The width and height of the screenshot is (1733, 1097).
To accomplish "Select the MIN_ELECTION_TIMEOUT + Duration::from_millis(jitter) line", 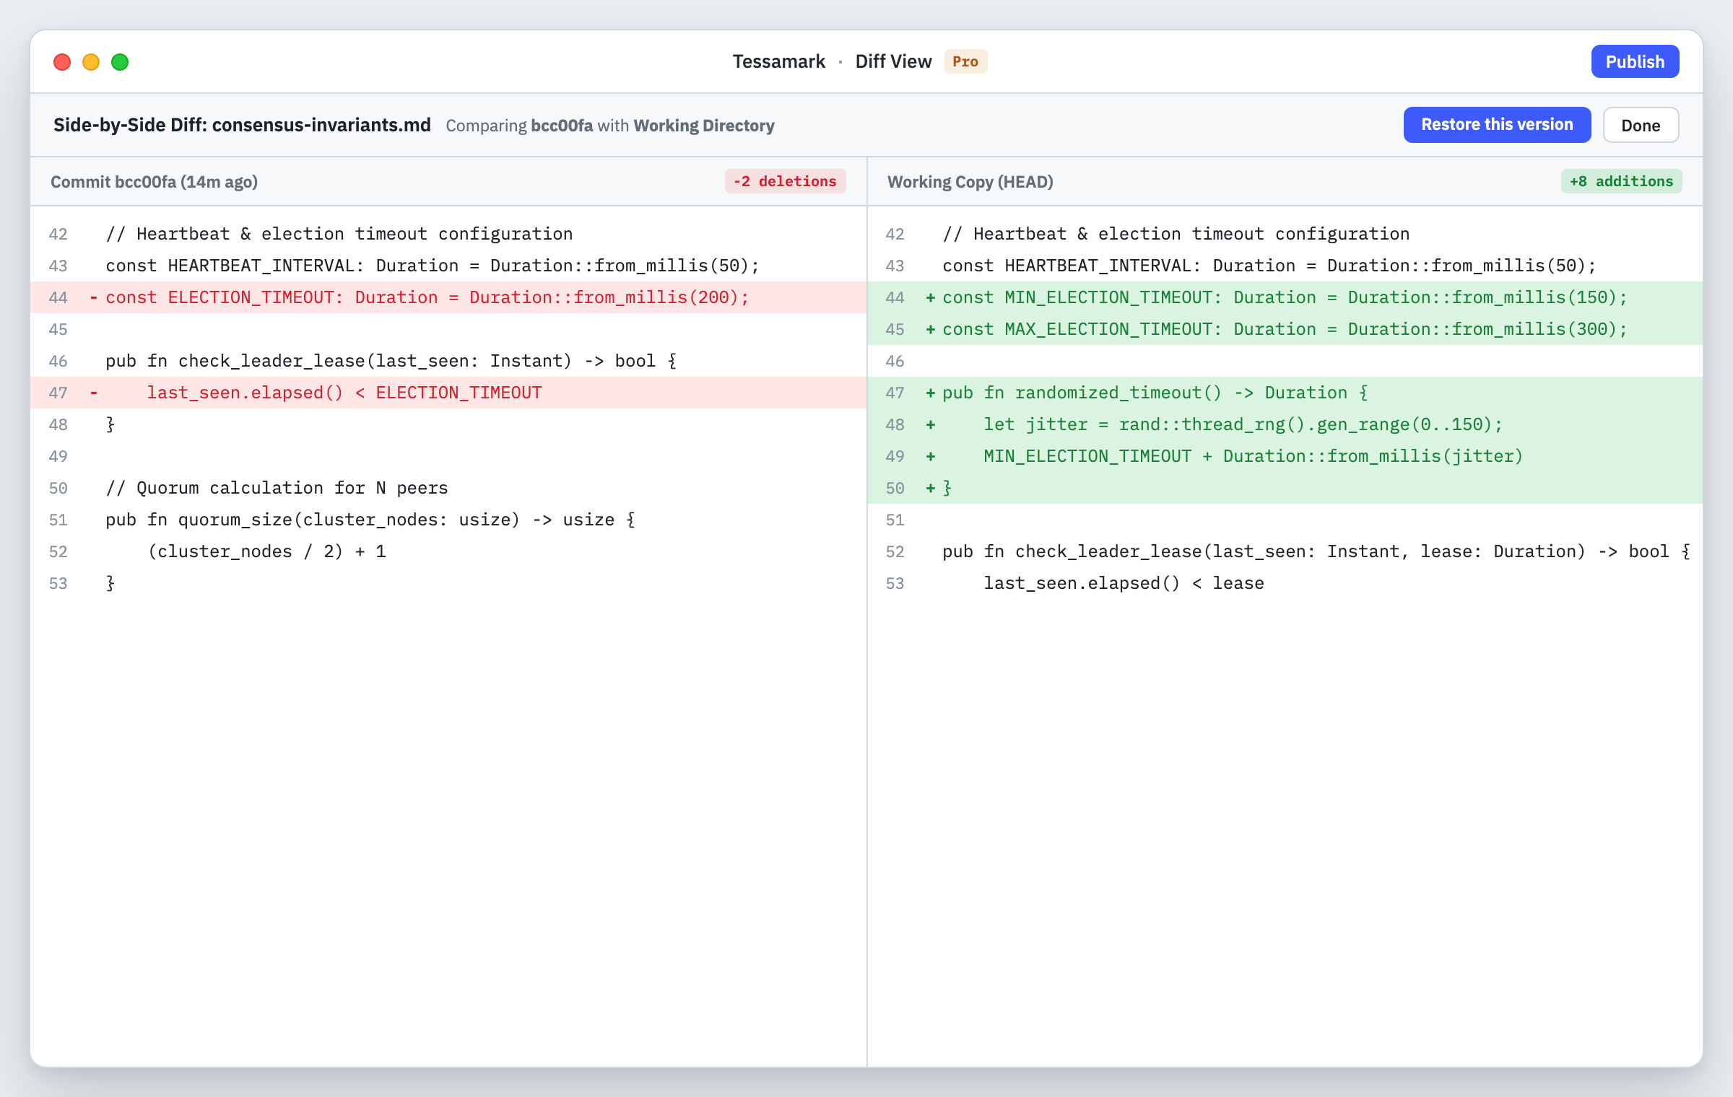I will pyautogui.click(x=1285, y=456).
